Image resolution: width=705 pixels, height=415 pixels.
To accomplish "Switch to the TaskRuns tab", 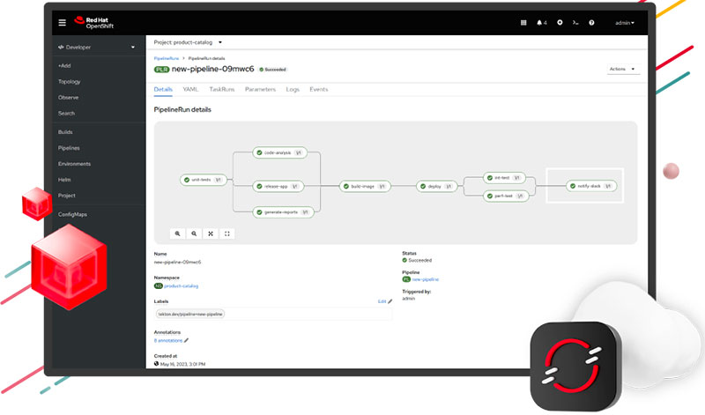I will [x=222, y=90].
